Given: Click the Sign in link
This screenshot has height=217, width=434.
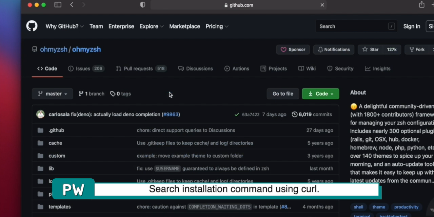Looking at the screenshot, I should (412, 26).
